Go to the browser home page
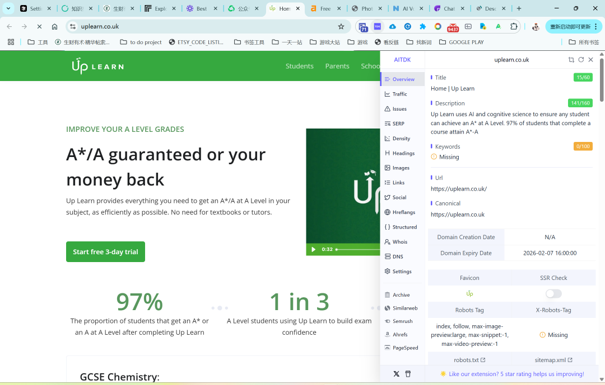Image resolution: width=605 pixels, height=385 pixels. click(54, 27)
